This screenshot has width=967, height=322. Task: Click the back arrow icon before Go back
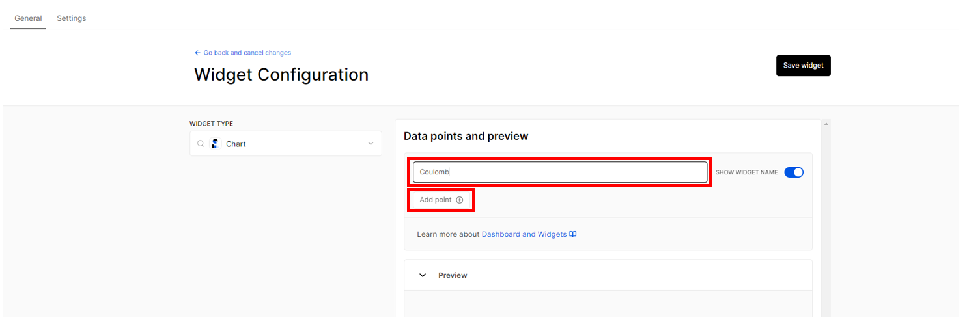197,53
